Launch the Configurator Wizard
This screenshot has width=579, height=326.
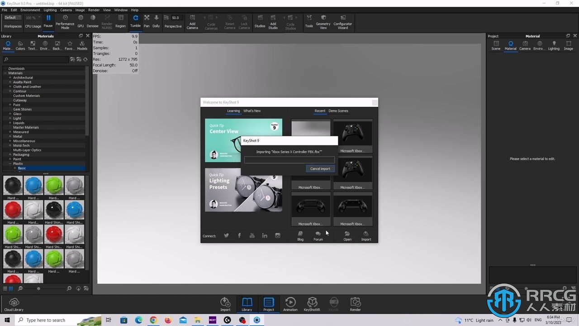[343, 22]
